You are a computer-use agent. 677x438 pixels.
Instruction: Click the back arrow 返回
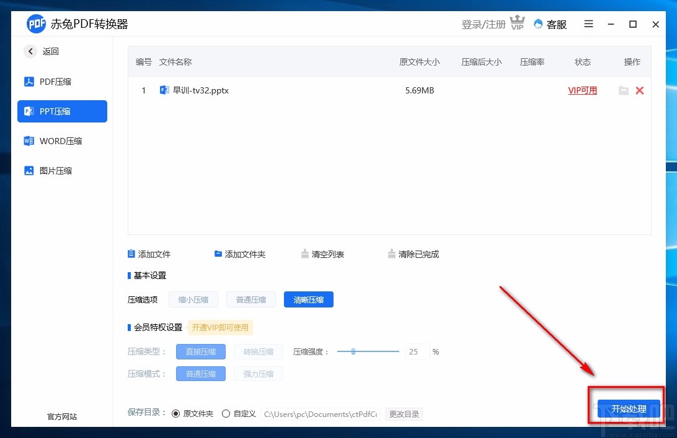[30, 51]
